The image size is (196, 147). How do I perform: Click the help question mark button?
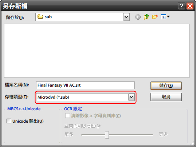[x=181, y=6]
